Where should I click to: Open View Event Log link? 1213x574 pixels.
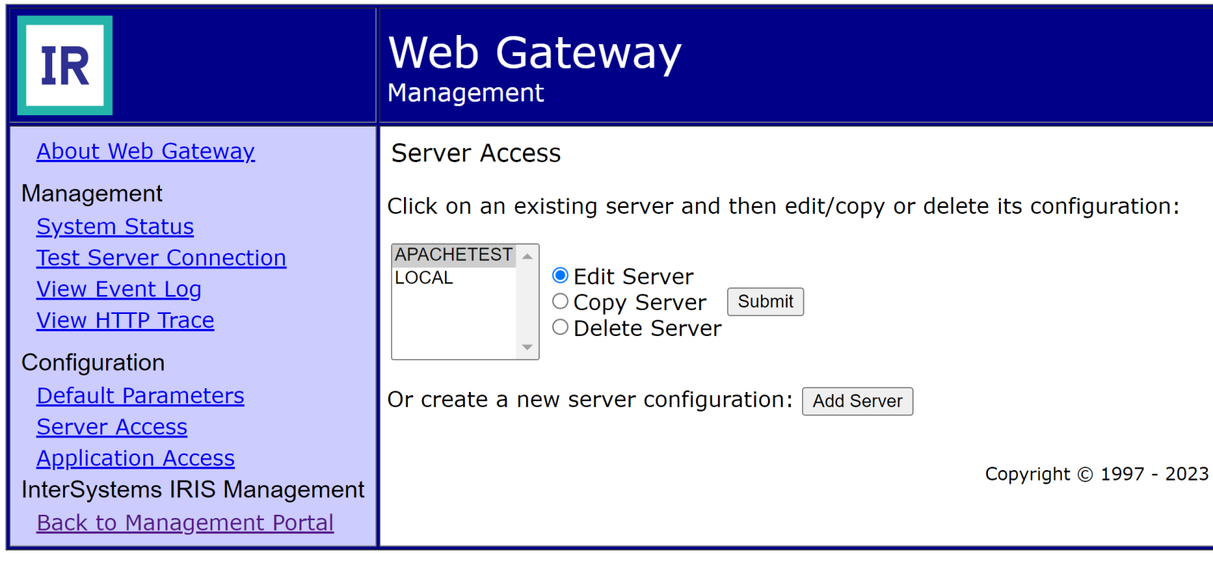[x=119, y=289]
